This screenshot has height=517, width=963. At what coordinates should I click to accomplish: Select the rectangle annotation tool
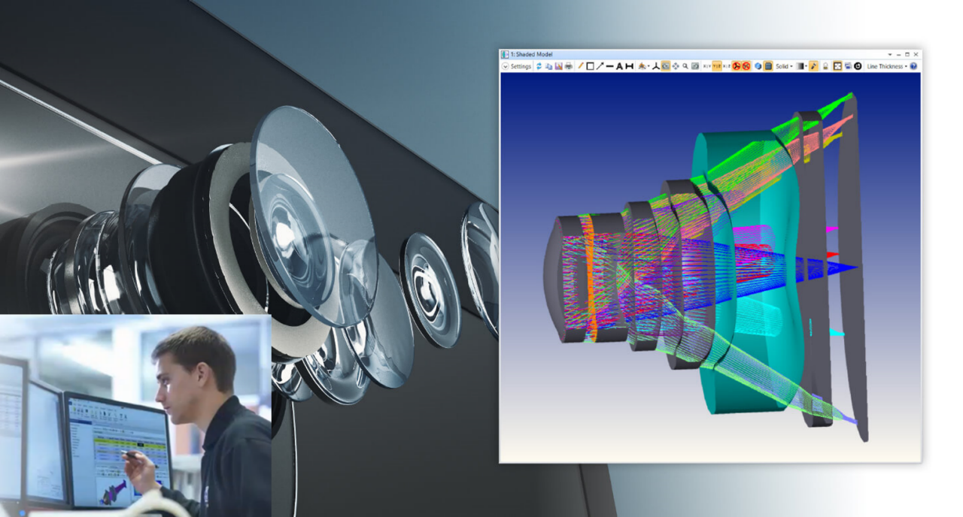pos(590,66)
